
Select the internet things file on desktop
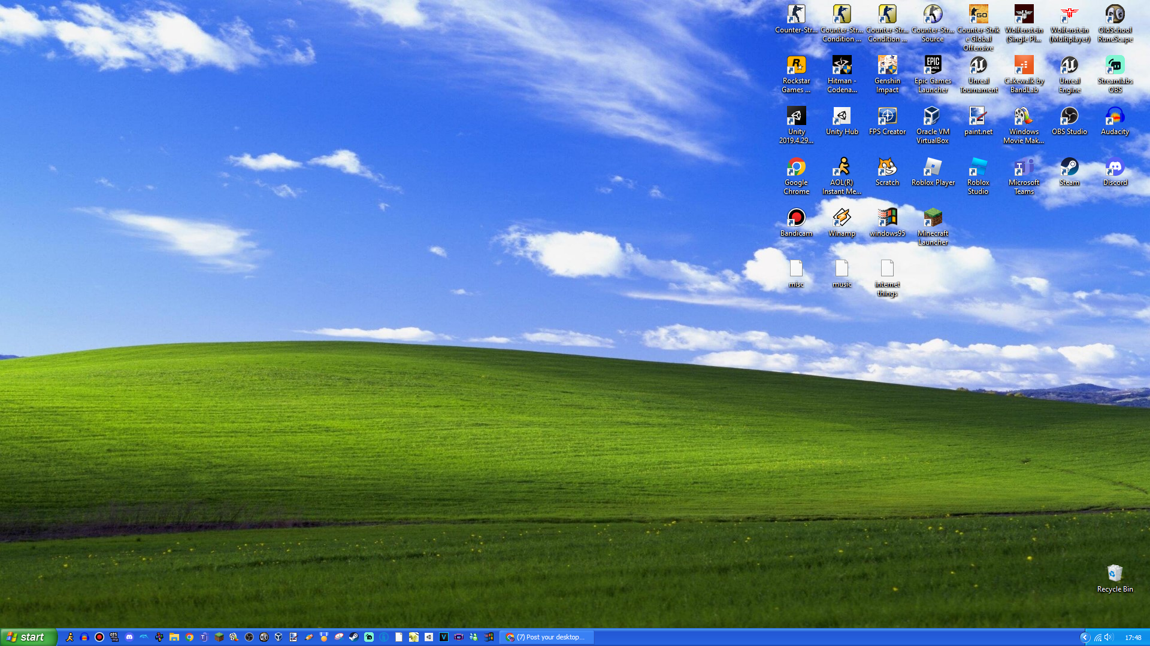[887, 278]
